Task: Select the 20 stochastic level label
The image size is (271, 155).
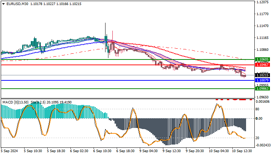Action: (x=257, y=138)
